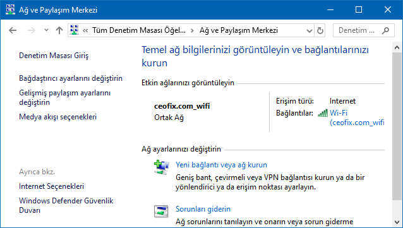
Task: Click the double-chevron breadcrumb overflow
Action: point(85,31)
